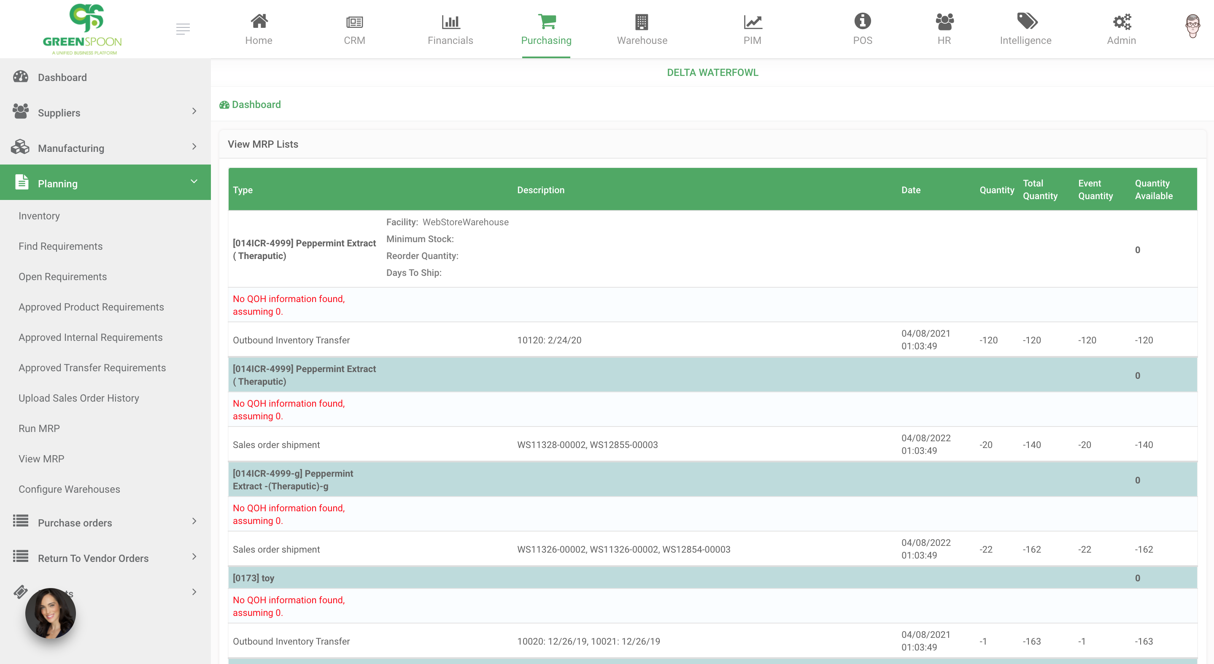Click the Dashboard breadcrumb link
This screenshot has height=664, width=1214.
click(256, 104)
